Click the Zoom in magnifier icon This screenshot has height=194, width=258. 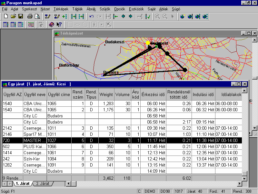tap(157, 16)
